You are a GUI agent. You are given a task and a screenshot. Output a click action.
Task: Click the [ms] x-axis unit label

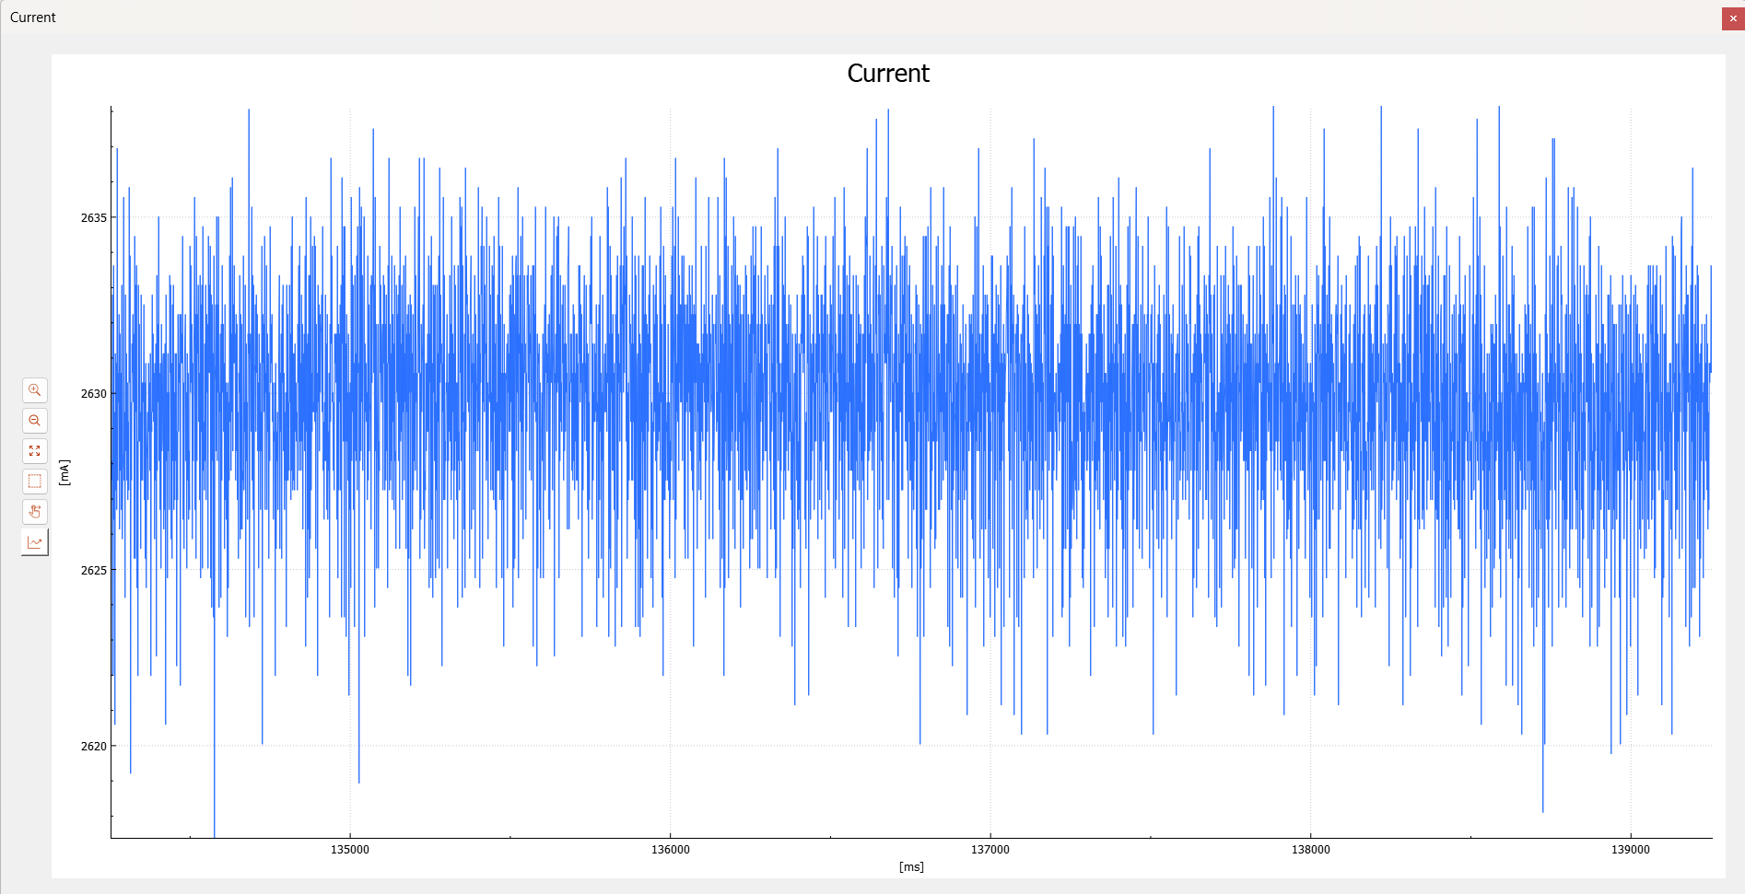tap(911, 866)
